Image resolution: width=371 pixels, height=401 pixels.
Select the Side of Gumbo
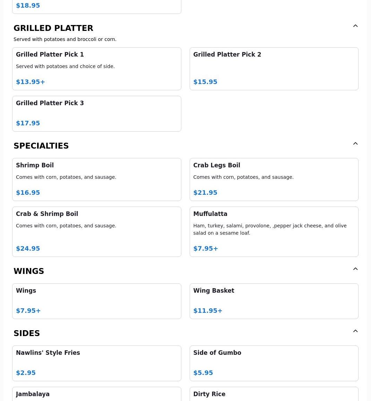274,363
